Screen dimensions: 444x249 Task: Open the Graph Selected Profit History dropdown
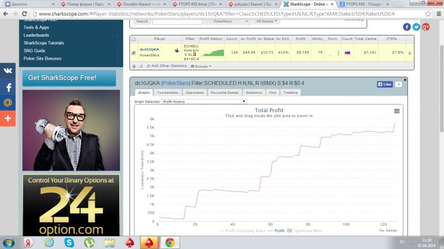coord(204,101)
